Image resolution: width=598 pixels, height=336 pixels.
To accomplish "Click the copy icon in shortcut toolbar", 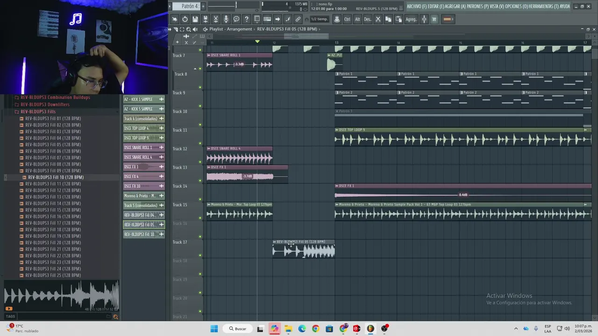I will (x=388, y=19).
